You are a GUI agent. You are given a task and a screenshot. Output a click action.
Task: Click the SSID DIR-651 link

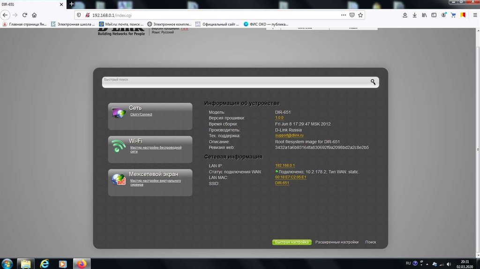pyautogui.click(x=282, y=183)
